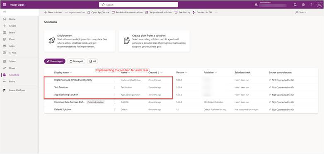Open Apps in the sidebar

(12, 46)
